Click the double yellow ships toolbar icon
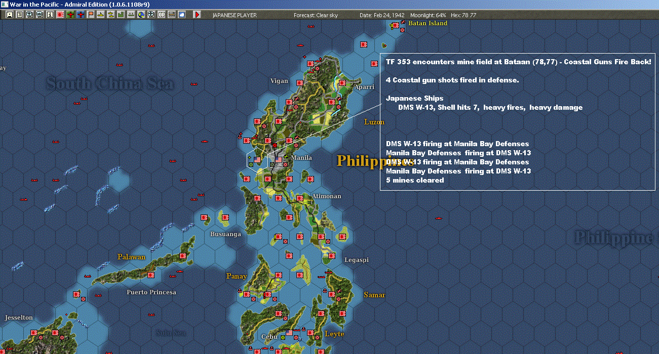659x354 pixels. 110,15
